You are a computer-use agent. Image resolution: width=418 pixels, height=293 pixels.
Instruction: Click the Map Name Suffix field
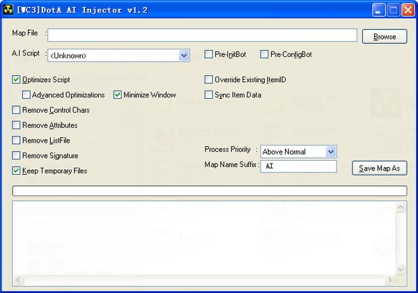coord(298,166)
